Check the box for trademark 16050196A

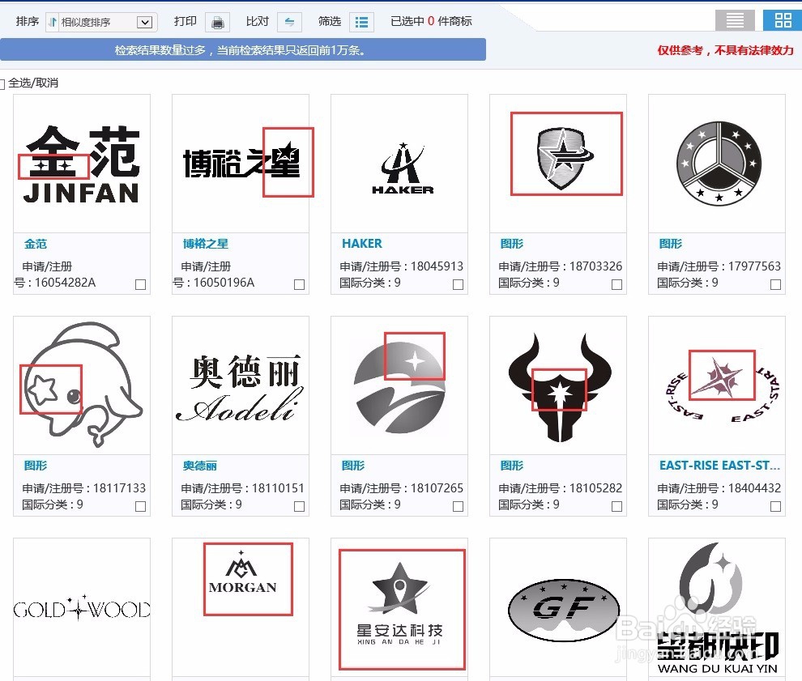[x=299, y=285]
